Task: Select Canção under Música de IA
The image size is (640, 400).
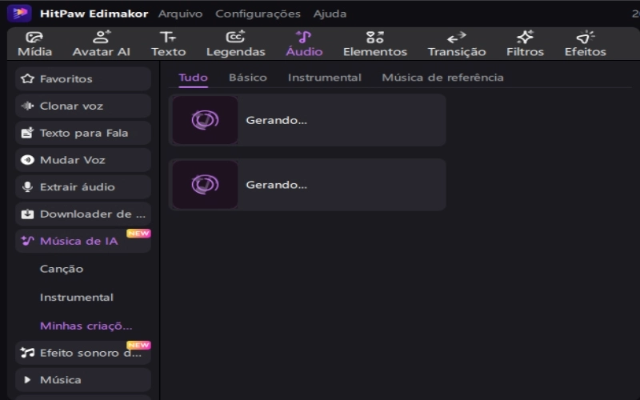Action: 62,269
